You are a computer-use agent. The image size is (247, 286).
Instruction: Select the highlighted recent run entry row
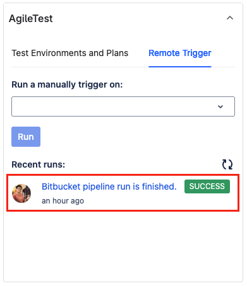123,193
